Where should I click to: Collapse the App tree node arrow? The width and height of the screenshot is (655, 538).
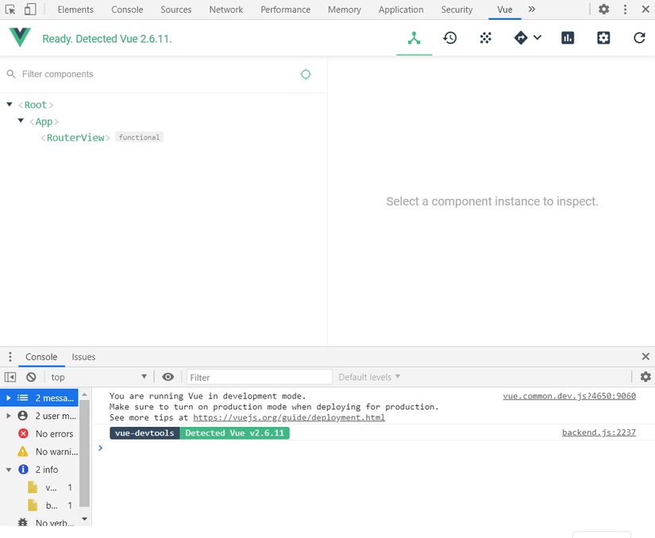click(21, 121)
